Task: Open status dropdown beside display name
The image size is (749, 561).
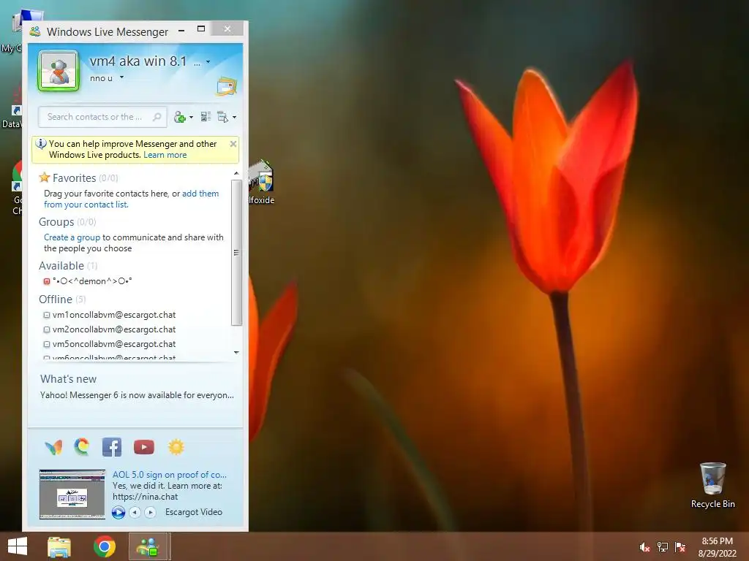Action: [208, 61]
